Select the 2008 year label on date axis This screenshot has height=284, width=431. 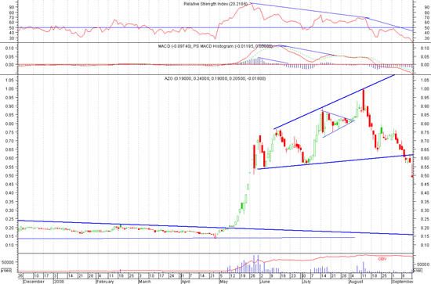tap(58, 282)
